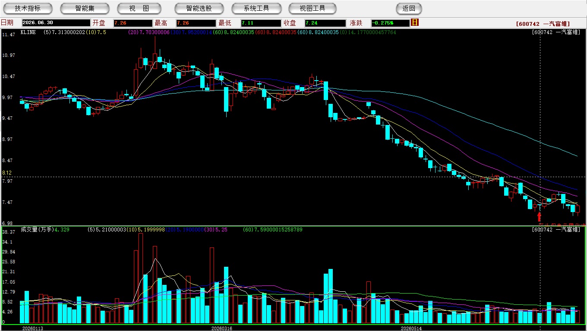
Task: Click the white stock code label in K-line pane
Action: coord(556,32)
